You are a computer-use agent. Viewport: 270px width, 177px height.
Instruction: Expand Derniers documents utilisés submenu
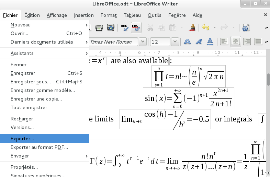(45, 42)
